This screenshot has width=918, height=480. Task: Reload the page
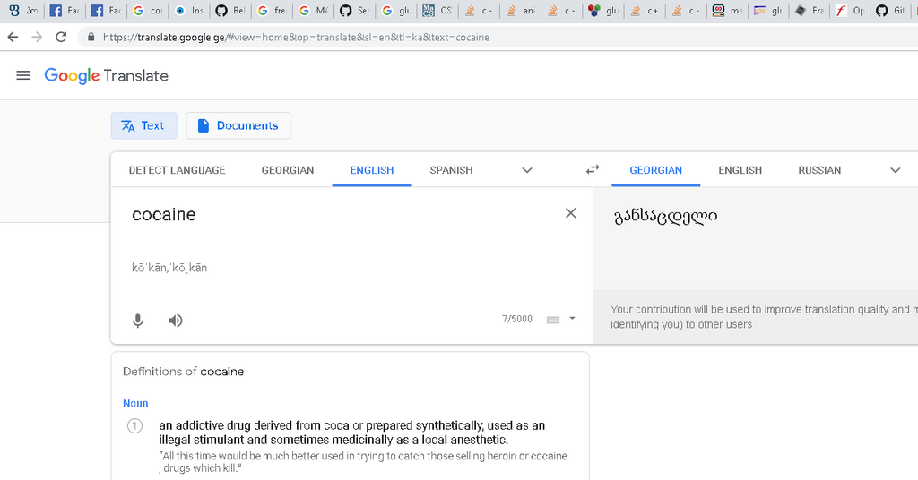[x=61, y=37]
